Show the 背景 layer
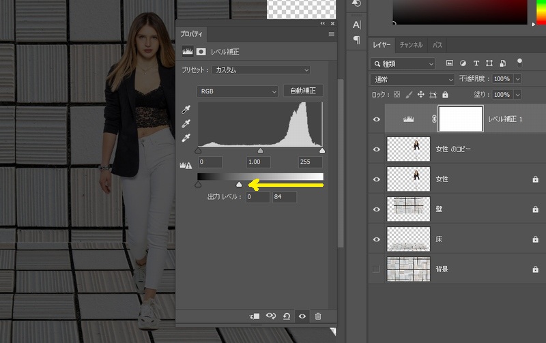This screenshot has height=343, width=546. click(x=376, y=269)
